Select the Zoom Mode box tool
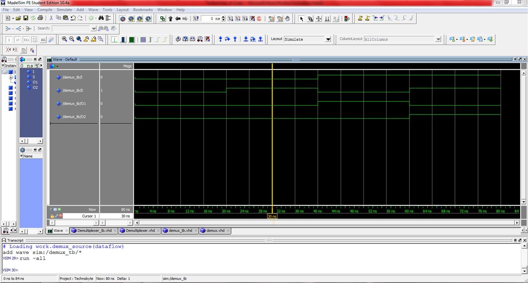Viewport: 528px width, 283px height. 310,19
